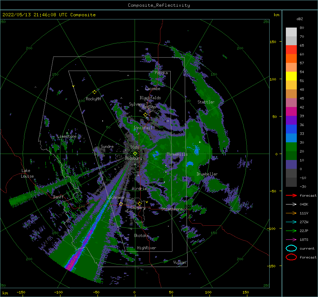Click the Vulcan town label
318x297 pixels.
pyautogui.click(x=180, y=262)
